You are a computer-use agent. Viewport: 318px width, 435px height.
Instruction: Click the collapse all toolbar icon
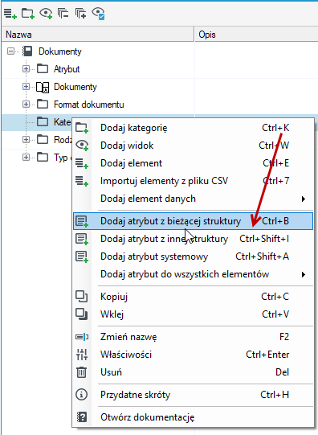click(63, 13)
